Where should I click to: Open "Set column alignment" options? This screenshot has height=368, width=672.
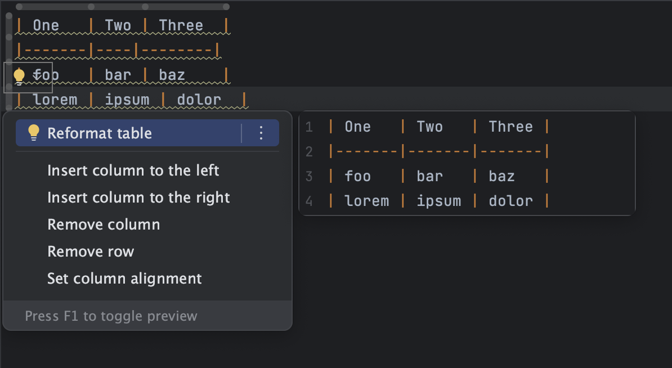point(124,279)
